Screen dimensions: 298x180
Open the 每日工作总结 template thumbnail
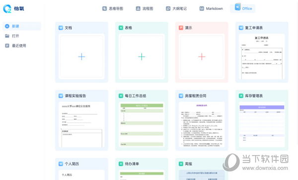(x=142, y=124)
